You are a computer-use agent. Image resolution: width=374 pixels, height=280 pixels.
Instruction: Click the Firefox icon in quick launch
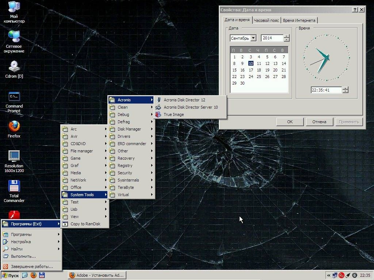(33, 275)
